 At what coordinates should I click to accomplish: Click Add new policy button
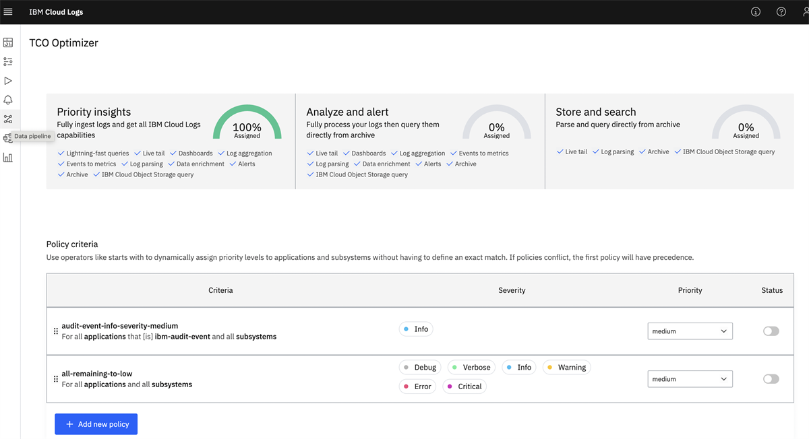point(96,424)
